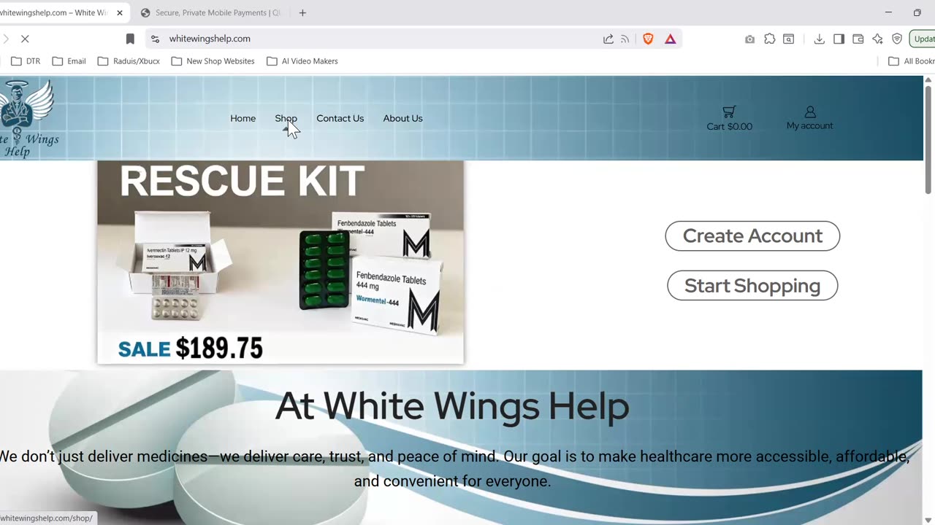Click the Update browser button
The image size is (935, 525).
point(923,39)
